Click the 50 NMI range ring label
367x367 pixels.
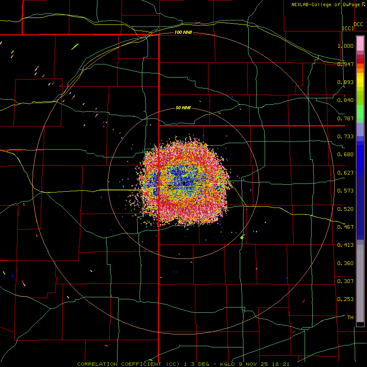(x=183, y=108)
